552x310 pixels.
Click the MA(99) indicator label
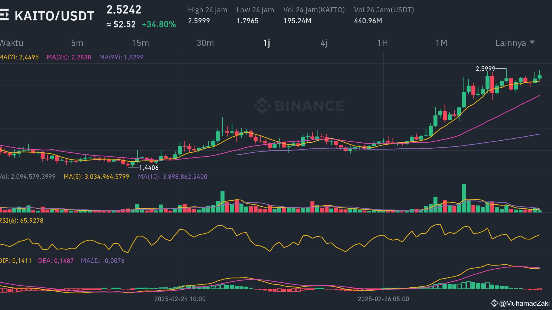[x=121, y=57]
